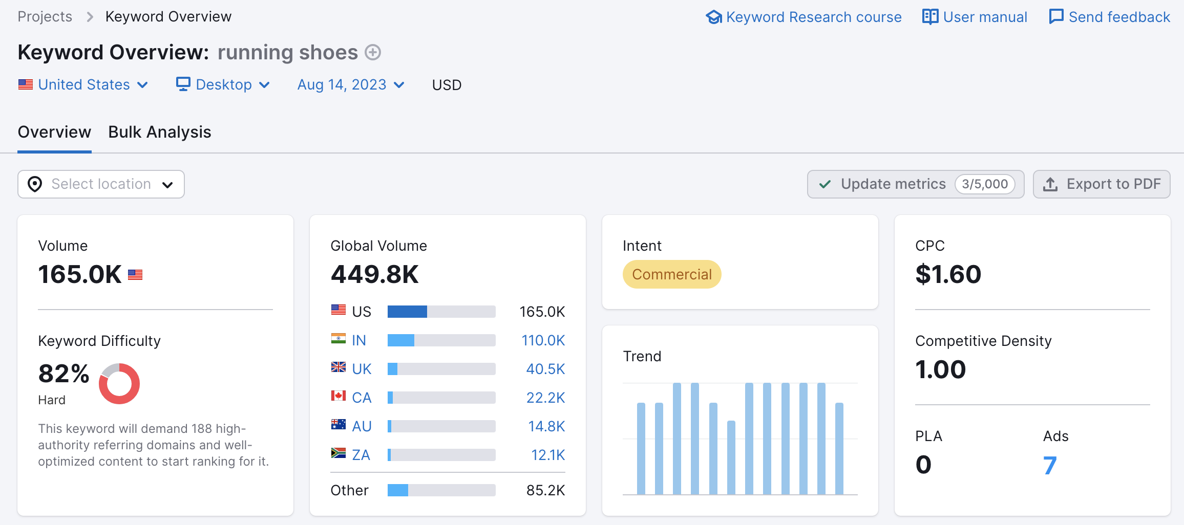The image size is (1184, 525).
Task: Click the location pin icon
Action: coord(35,184)
